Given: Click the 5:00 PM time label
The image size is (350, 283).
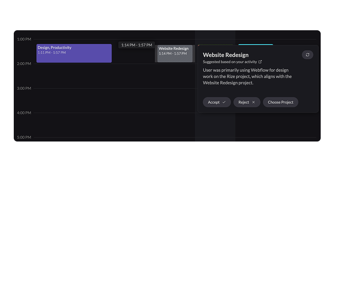Looking at the screenshot, I should point(24,137).
